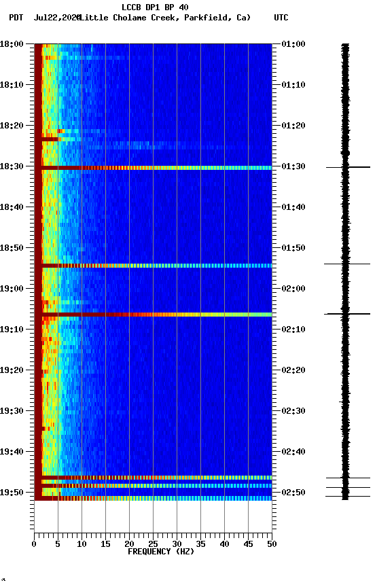375x587 pixels.
Task: Click the 02:50 UTC time label
Action: click(x=293, y=493)
